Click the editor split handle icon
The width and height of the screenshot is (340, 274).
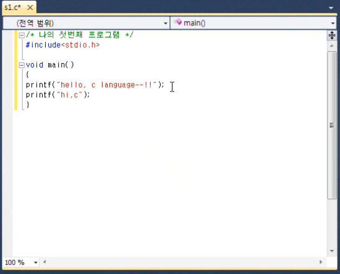pos(332,35)
